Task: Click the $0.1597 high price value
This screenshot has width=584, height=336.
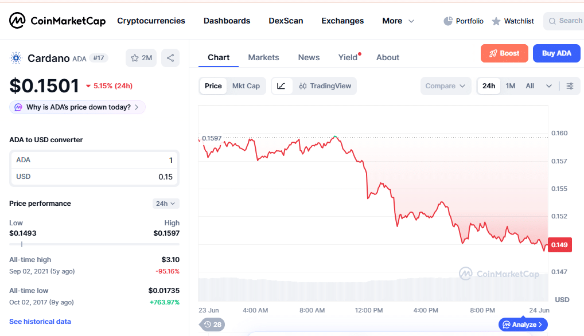Action: point(166,233)
